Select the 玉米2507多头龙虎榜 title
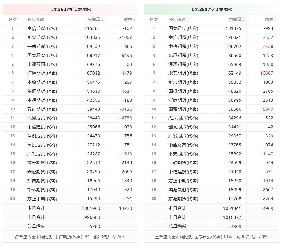The image size is (282, 245). click(x=70, y=9)
